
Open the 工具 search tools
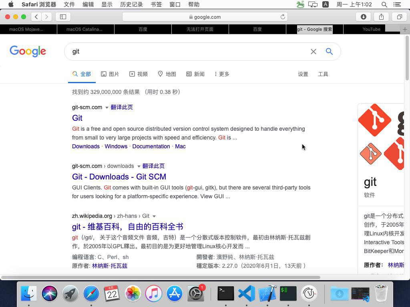pos(323,74)
